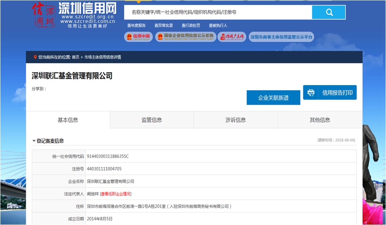This screenshot has height=225, width=386.
Task: Click 企业关联族谱 button
Action: tap(273, 98)
